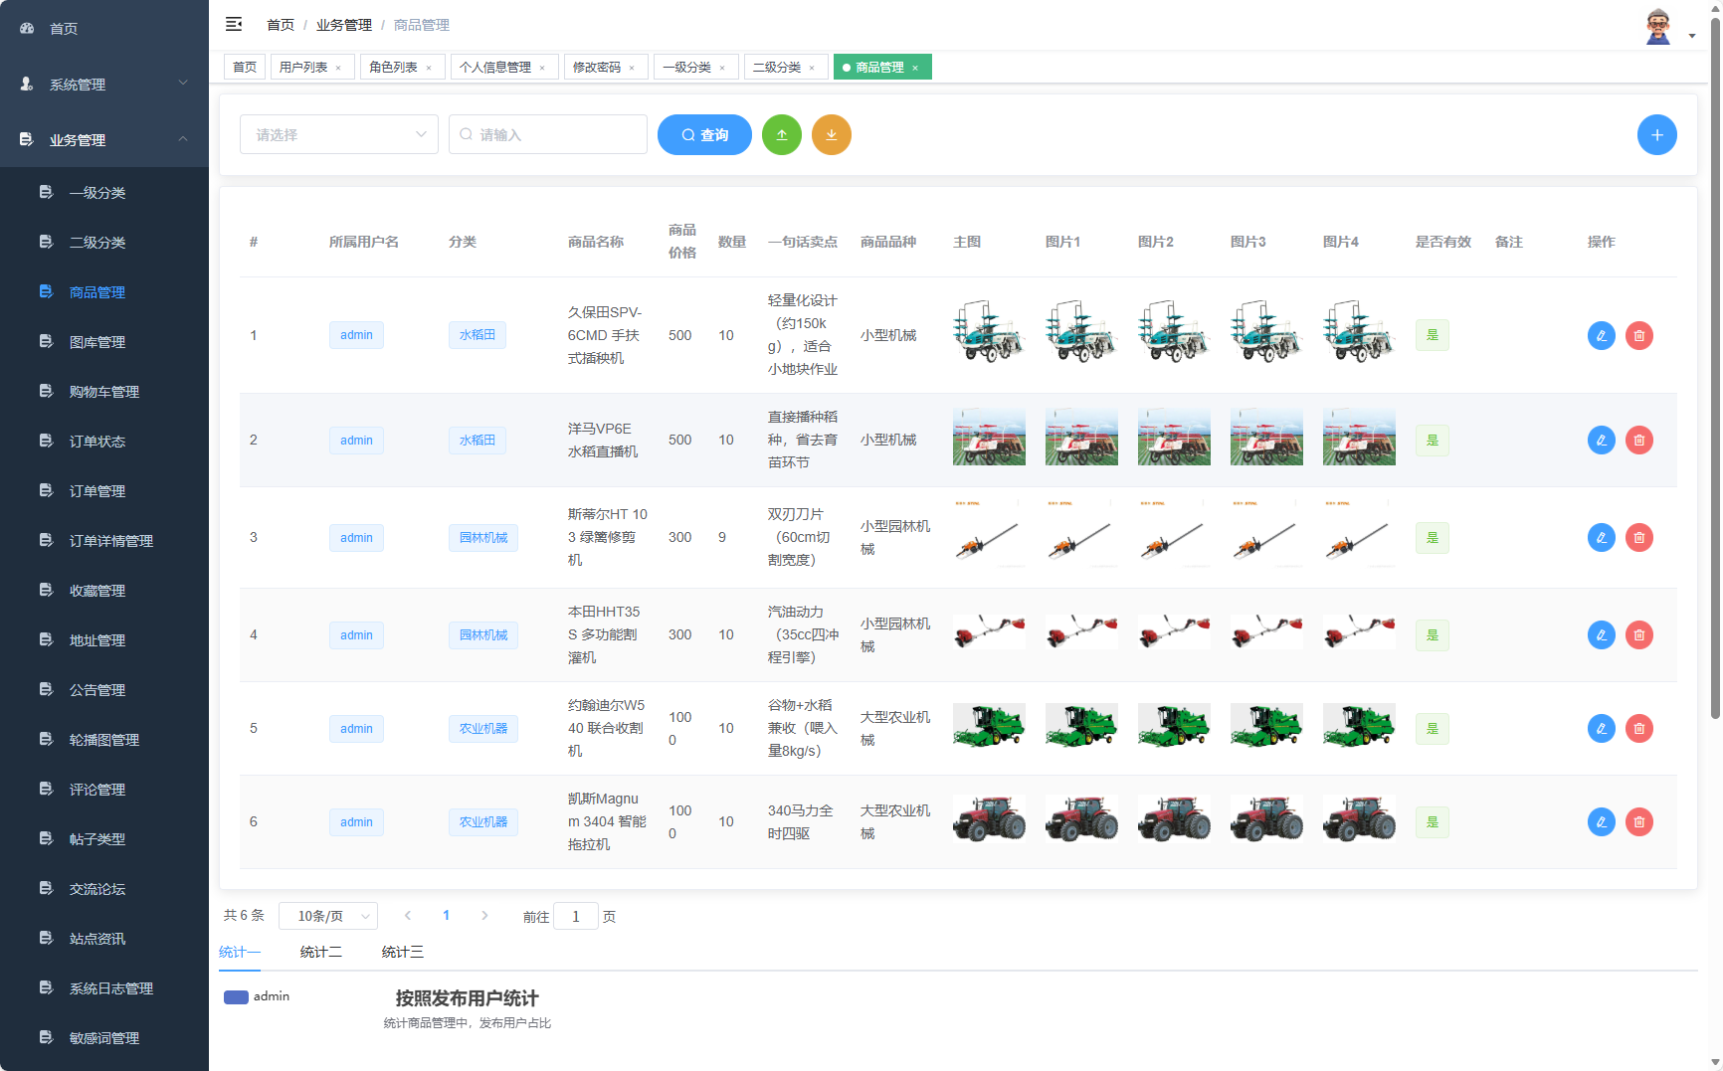Collapse the sidebar via hamburger icon

234,24
